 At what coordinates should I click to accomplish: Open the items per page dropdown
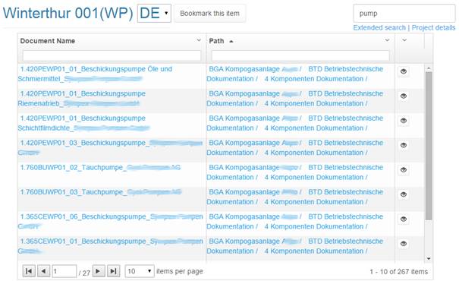pos(140,271)
